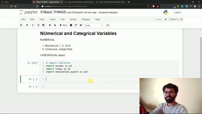Viewport: 202px width, 114px height.
Task: Click the 'NUMERICAL' paragraph text
Action: (x=47, y=40)
